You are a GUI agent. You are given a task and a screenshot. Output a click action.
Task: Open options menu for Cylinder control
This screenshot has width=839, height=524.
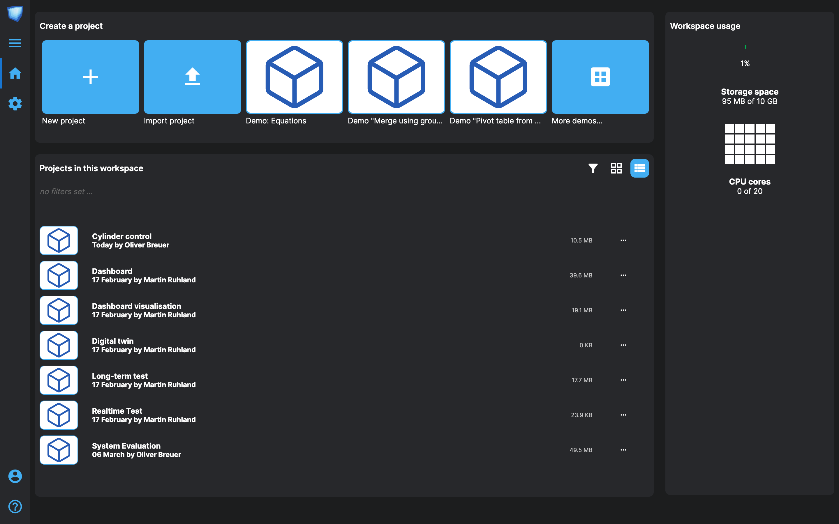(623, 240)
